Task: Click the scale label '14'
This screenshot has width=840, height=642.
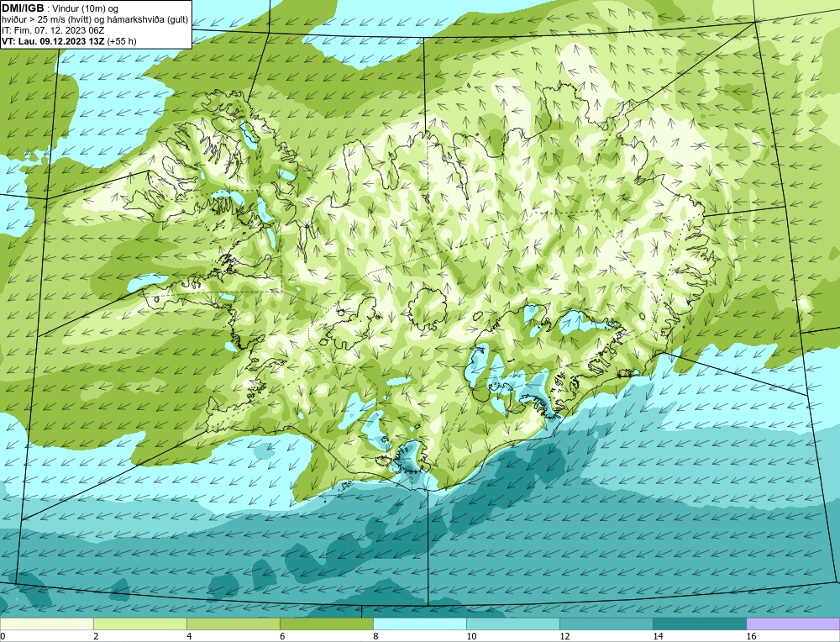Action: [x=658, y=636]
